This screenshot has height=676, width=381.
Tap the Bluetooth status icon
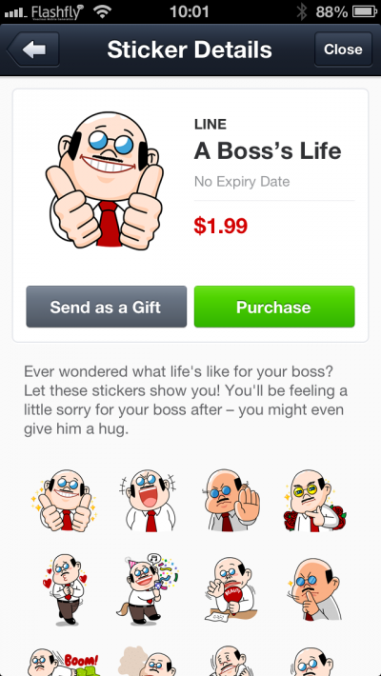[x=302, y=12]
